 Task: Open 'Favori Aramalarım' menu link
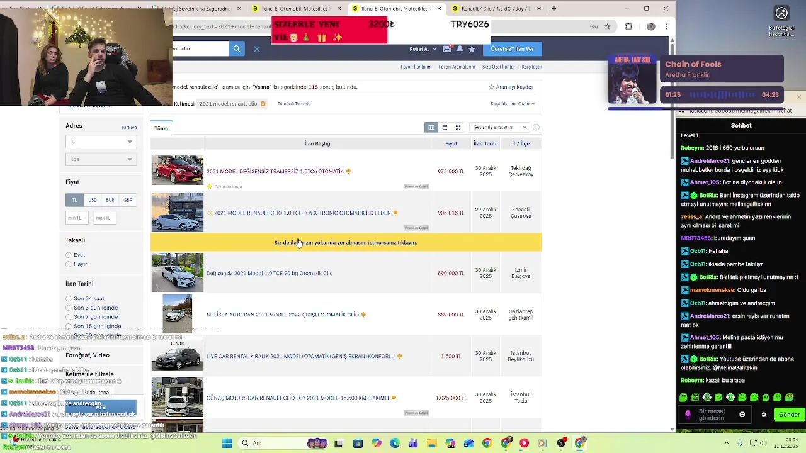coord(457,67)
